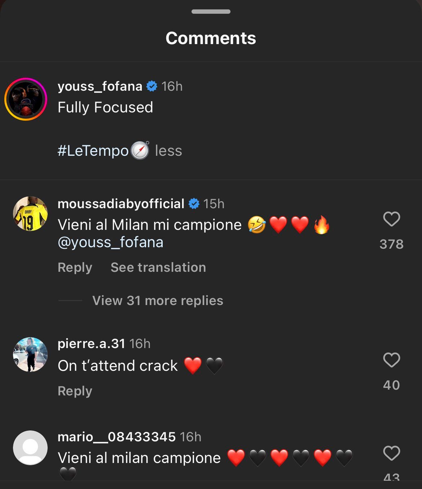Tap Reply under pierre.a.31's comment
Viewport: 422px width, 489px height.
coord(74,390)
